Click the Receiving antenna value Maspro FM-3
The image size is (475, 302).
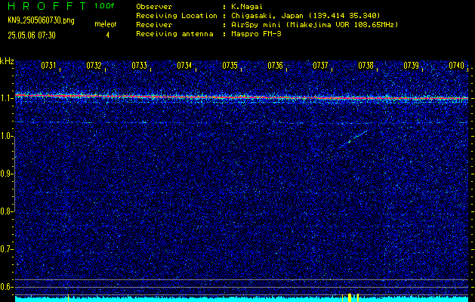coord(256,34)
